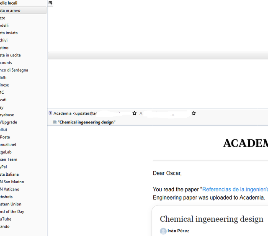Click Iván Pérez avatar icon
This screenshot has height=236, width=268.
(x=163, y=231)
